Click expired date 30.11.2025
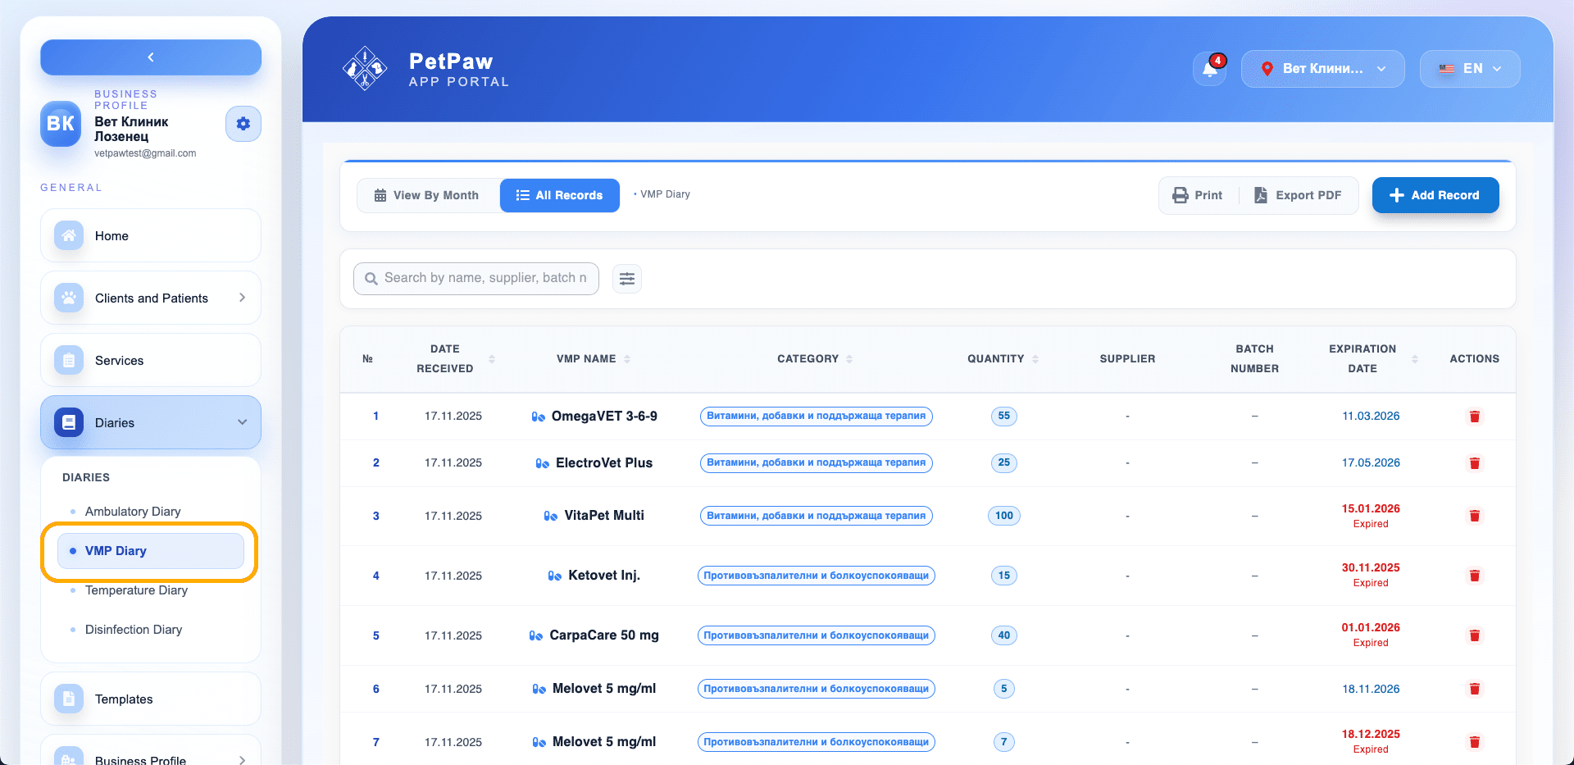The image size is (1574, 765). point(1371,568)
